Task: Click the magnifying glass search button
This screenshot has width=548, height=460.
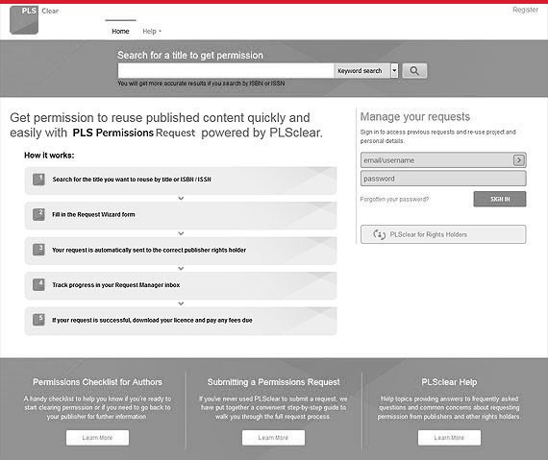Action: point(414,71)
